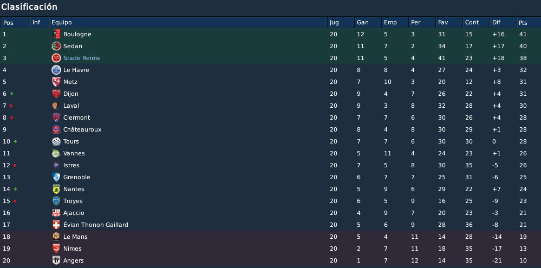The width and height of the screenshot is (541, 268).
Task: Click the green up arrow beside Dijon
Action: tap(11, 94)
